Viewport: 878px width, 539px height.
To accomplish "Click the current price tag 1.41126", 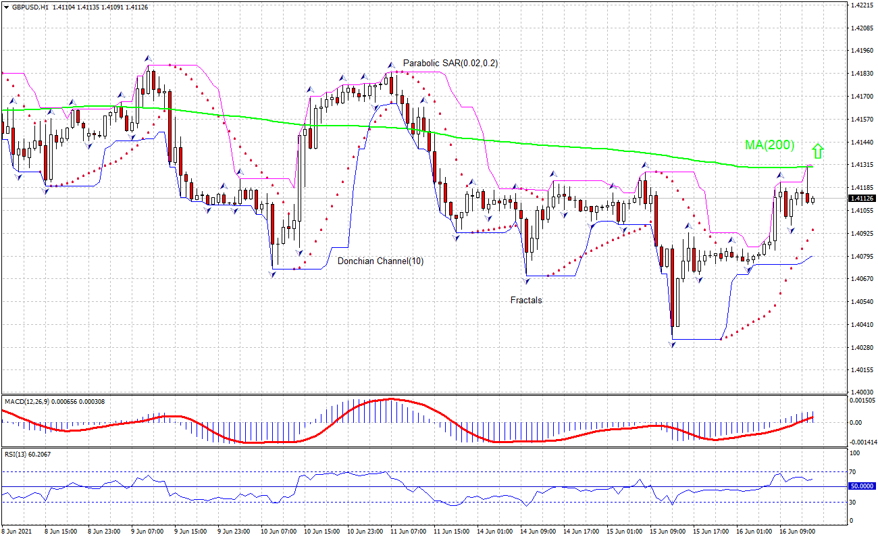I will [861, 199].
